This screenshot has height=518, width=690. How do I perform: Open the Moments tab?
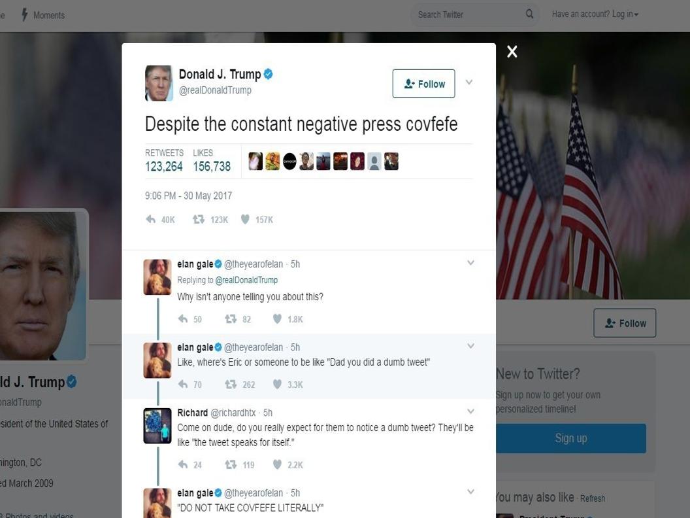tap(43, 15)
